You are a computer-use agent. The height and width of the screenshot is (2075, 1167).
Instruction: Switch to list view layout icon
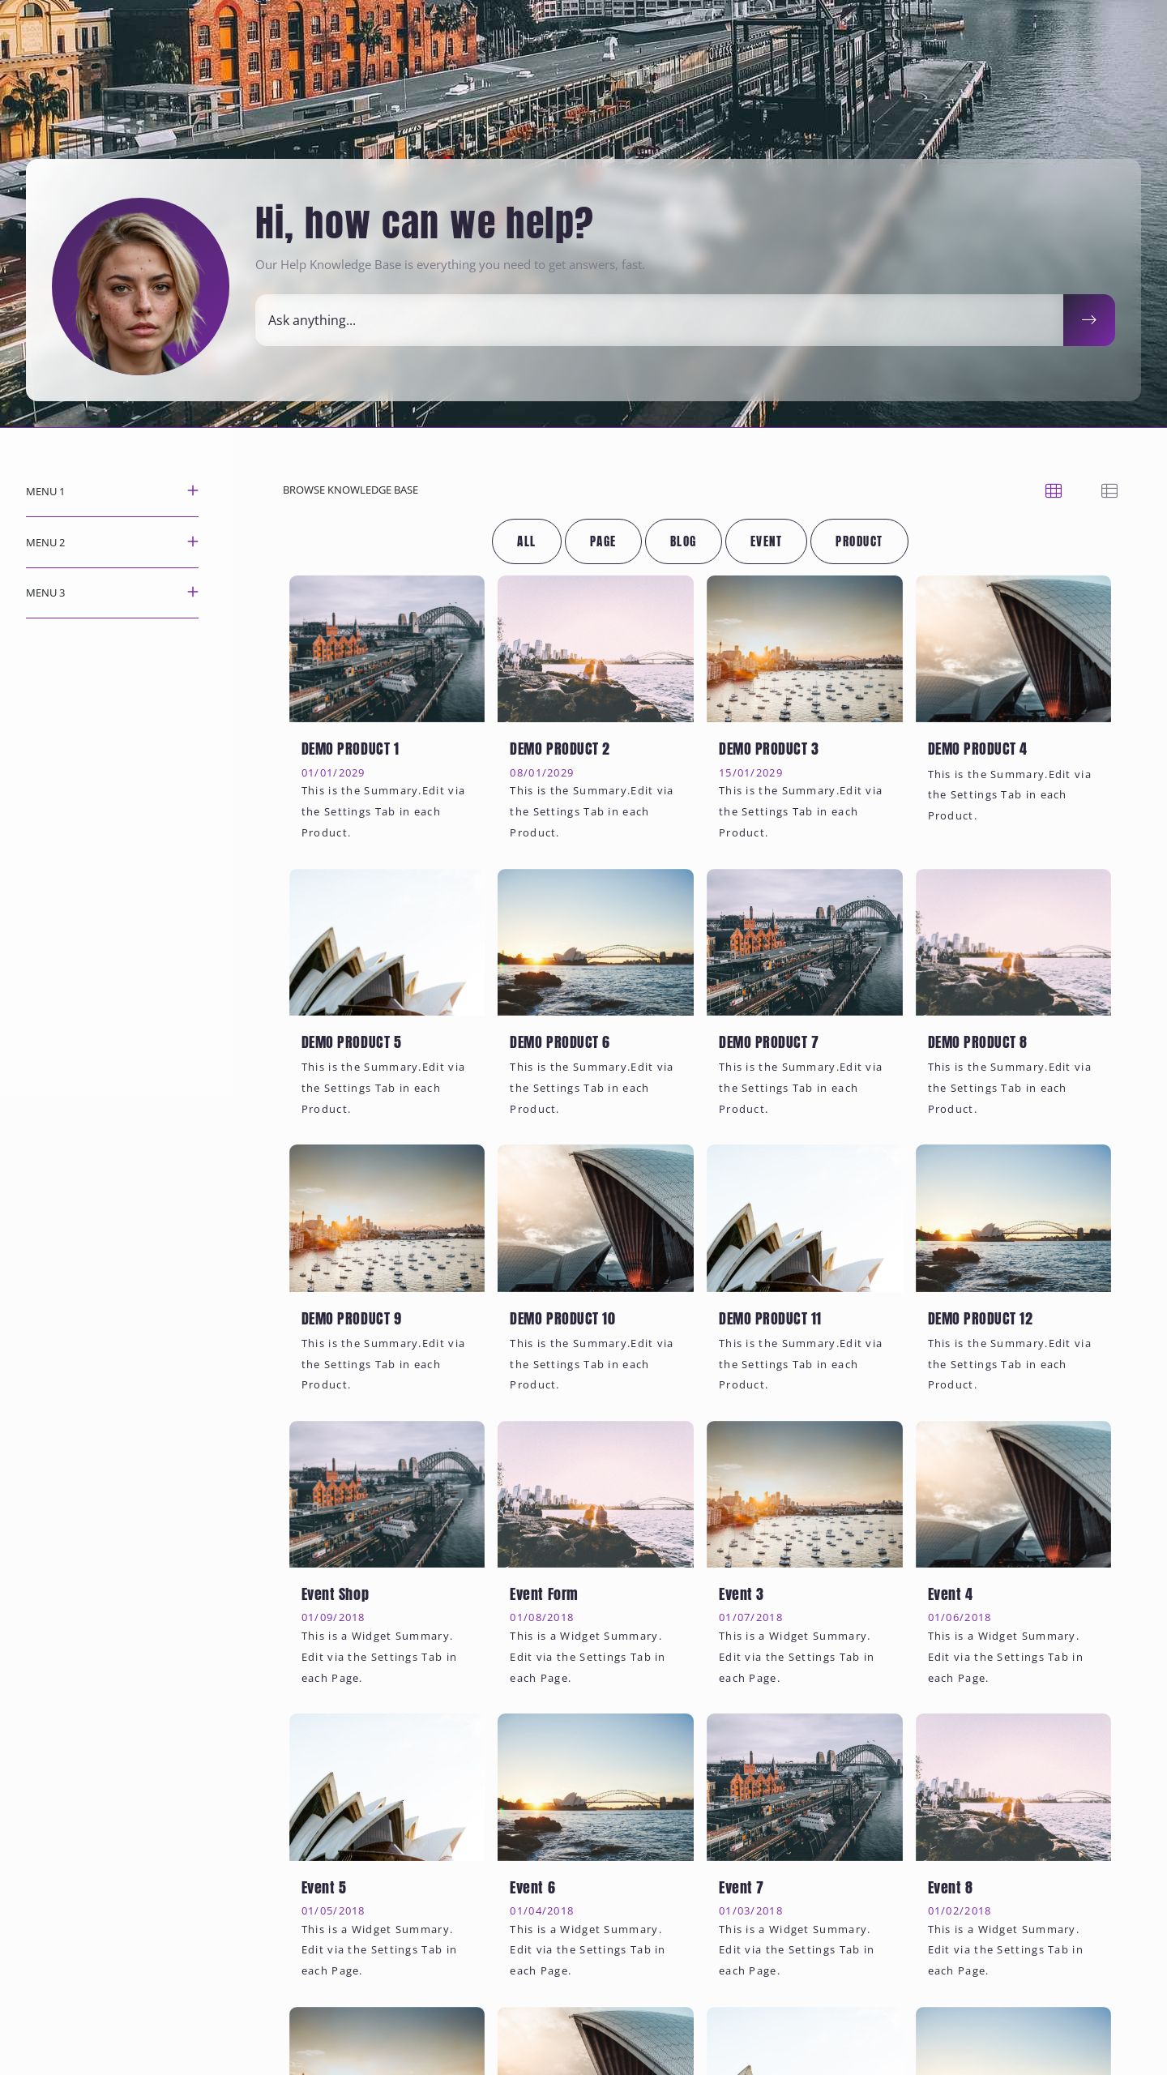click(1109, 490)
